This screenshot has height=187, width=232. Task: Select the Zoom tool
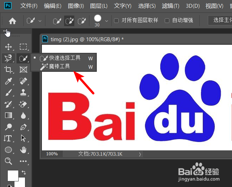(8, 161)
